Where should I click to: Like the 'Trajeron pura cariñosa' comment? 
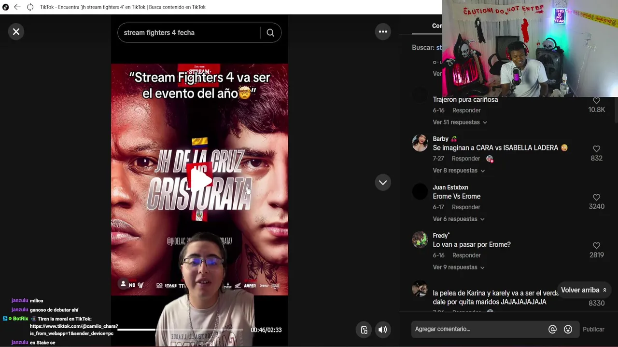596,101
